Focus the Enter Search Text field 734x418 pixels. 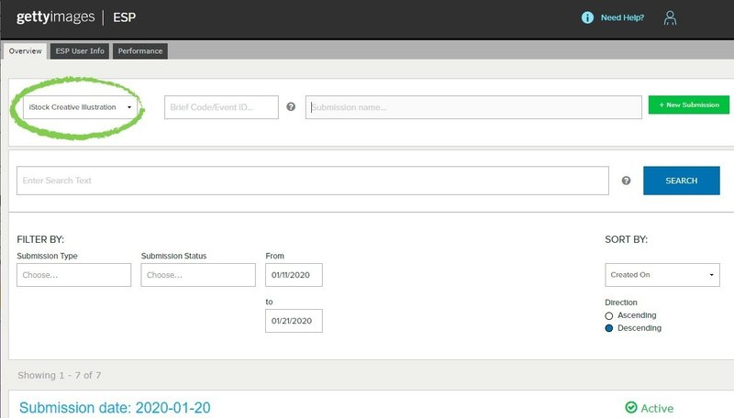313,181
